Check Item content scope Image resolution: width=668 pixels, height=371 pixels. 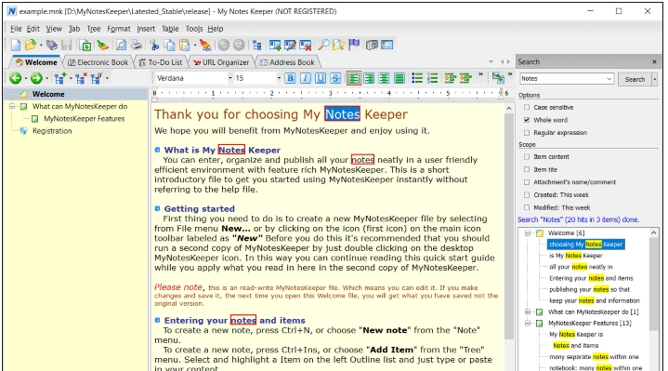tap(527, 157)
